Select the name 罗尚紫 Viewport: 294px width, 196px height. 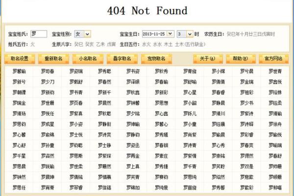(190, 135)
